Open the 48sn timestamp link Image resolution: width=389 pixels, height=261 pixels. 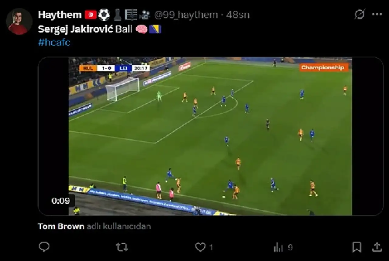[x=238, y=15]
